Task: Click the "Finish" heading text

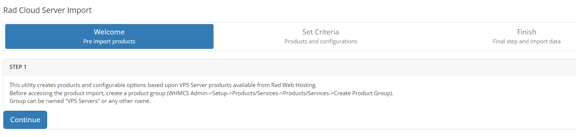Action: tap(526, 32)
